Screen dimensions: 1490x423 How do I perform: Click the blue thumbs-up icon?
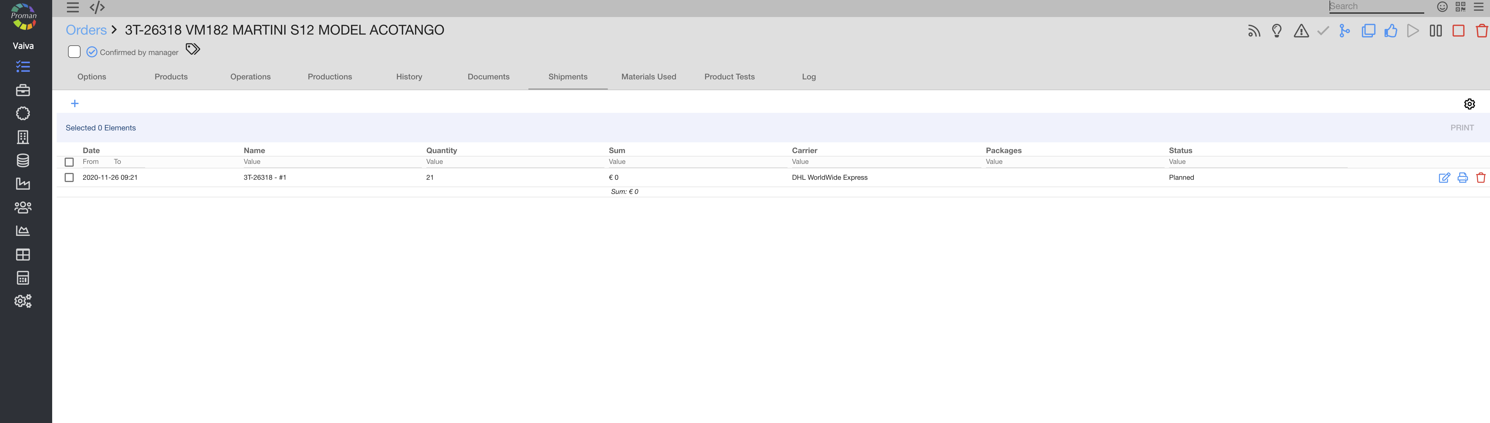point(1390,31)
